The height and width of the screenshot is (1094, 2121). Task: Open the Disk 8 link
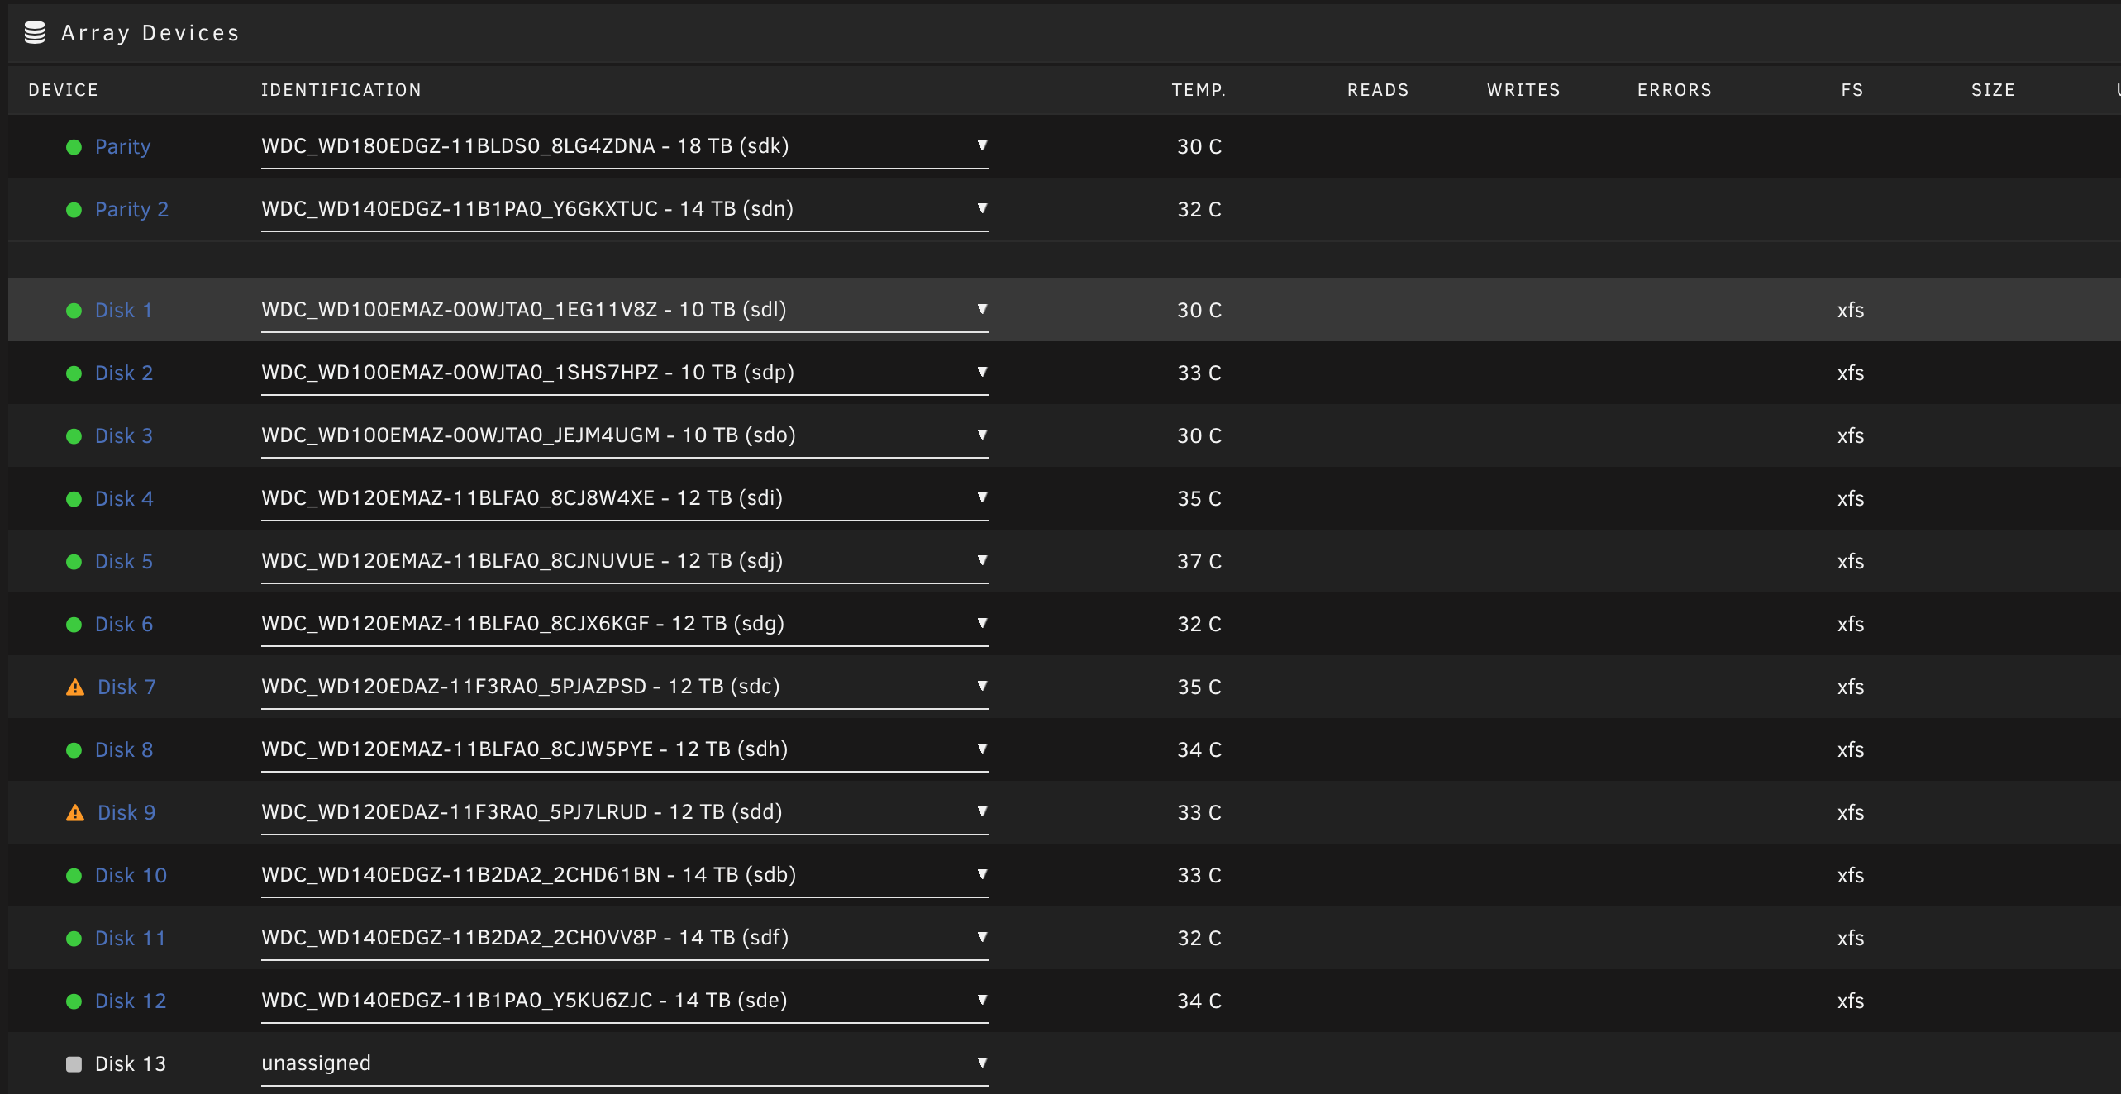124,750
